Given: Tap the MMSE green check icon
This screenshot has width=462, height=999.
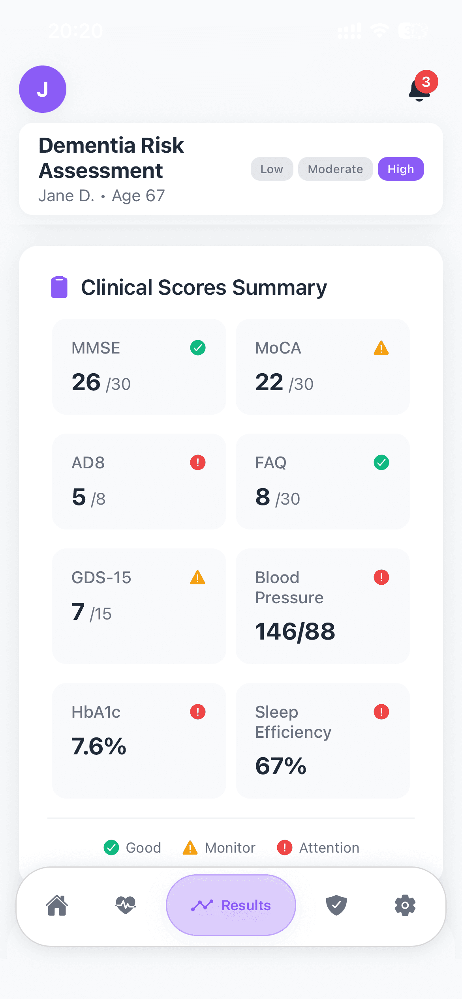Looking at the screenshot, I should (x=198, y=348).
